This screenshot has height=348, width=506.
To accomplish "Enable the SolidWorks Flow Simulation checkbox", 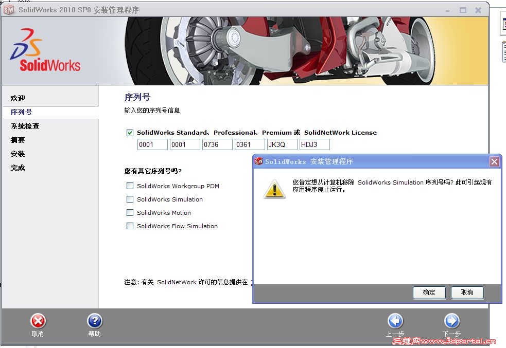I will [x=130, y=226].
